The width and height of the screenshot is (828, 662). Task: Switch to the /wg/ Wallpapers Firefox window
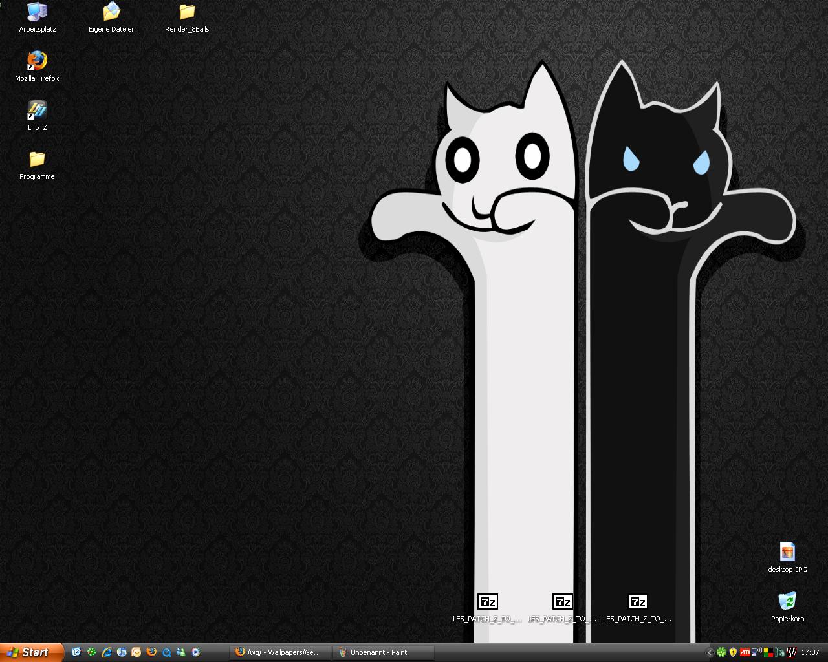(x=280, y=652)
